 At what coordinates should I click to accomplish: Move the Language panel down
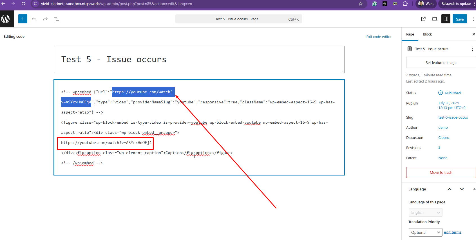(462, 189)
